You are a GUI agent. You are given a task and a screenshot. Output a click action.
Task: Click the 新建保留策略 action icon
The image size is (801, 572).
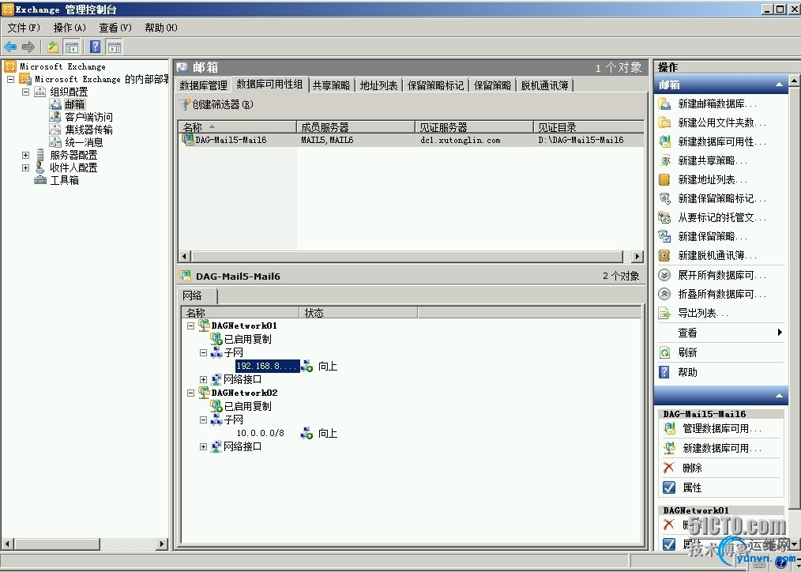point(664,236)
